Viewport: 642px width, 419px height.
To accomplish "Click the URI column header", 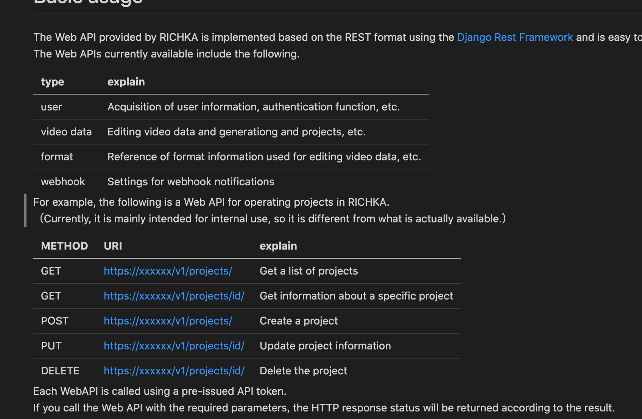I will 113,246.
